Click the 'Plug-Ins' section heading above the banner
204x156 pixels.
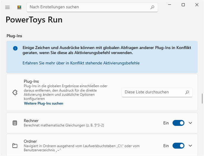pos(14,36)
